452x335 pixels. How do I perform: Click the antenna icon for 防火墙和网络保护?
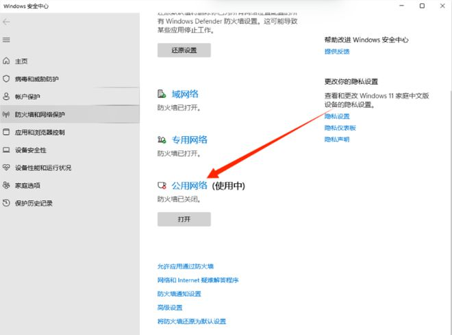[x=6, y=114]
